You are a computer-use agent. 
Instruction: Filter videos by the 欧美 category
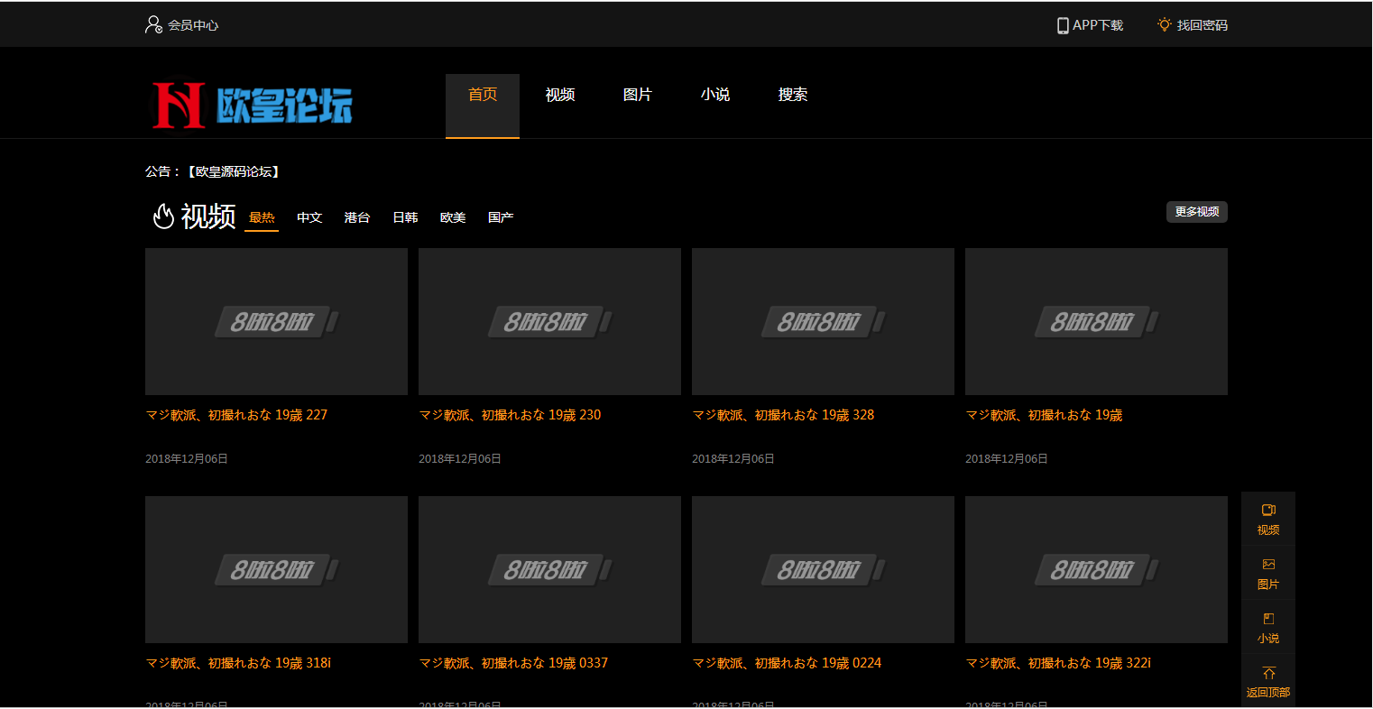point(453,216)
